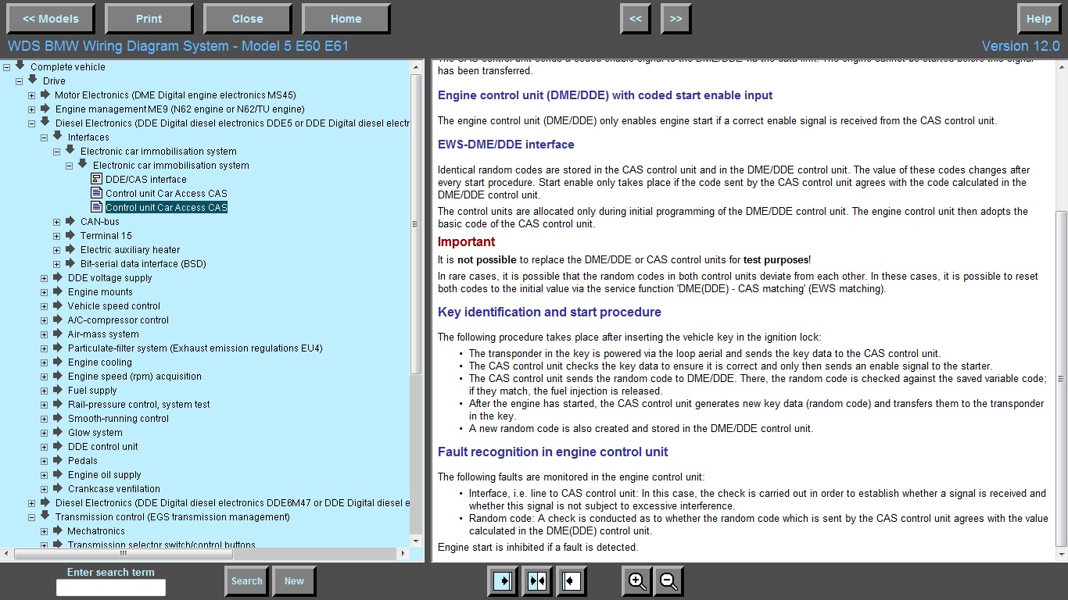Click the arrow icon beside DDE voltage supply
1068x600 pixels.
pos(57,277)
